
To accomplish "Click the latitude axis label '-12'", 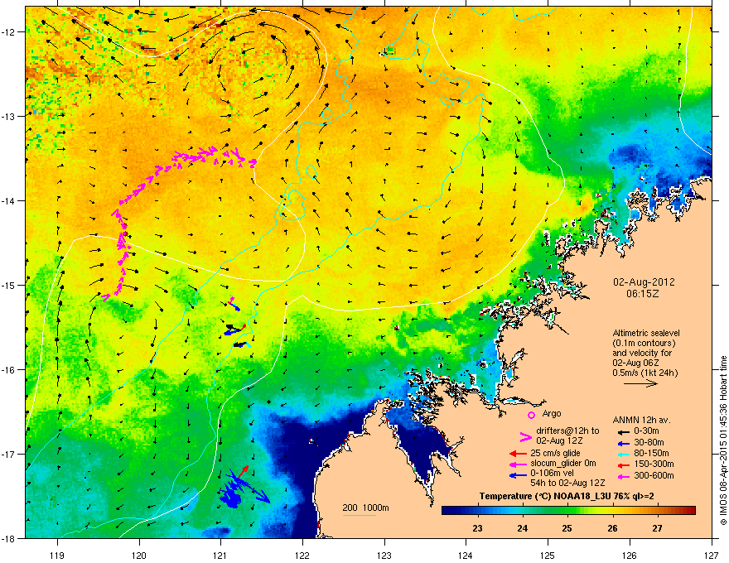I will coord(9,31).
